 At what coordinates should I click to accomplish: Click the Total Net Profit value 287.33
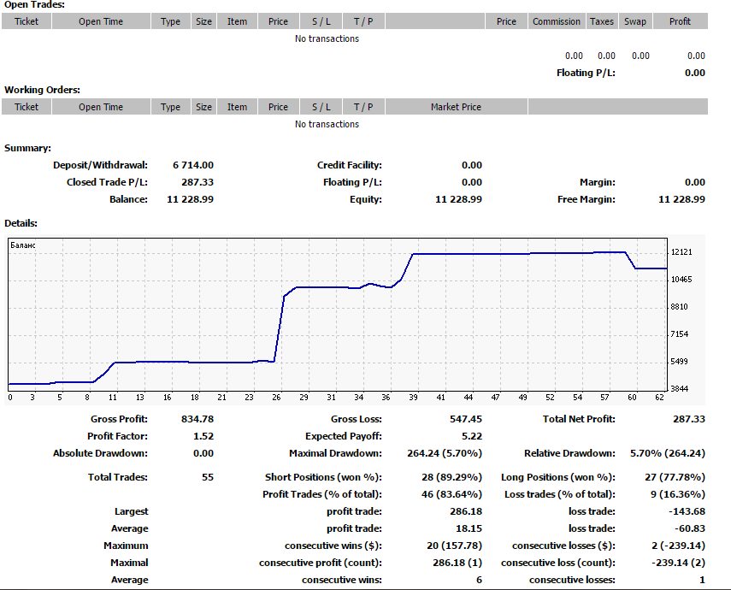tap(688, 419)
